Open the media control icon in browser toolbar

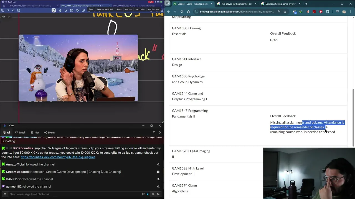click(x=337, y=12)
